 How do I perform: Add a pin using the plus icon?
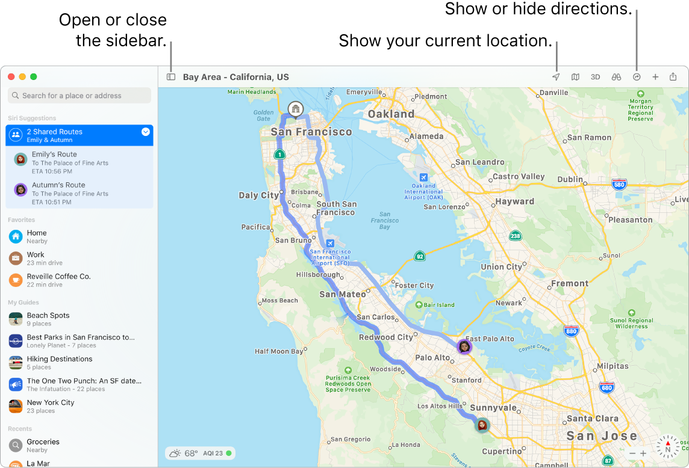(x=655, y=77)
